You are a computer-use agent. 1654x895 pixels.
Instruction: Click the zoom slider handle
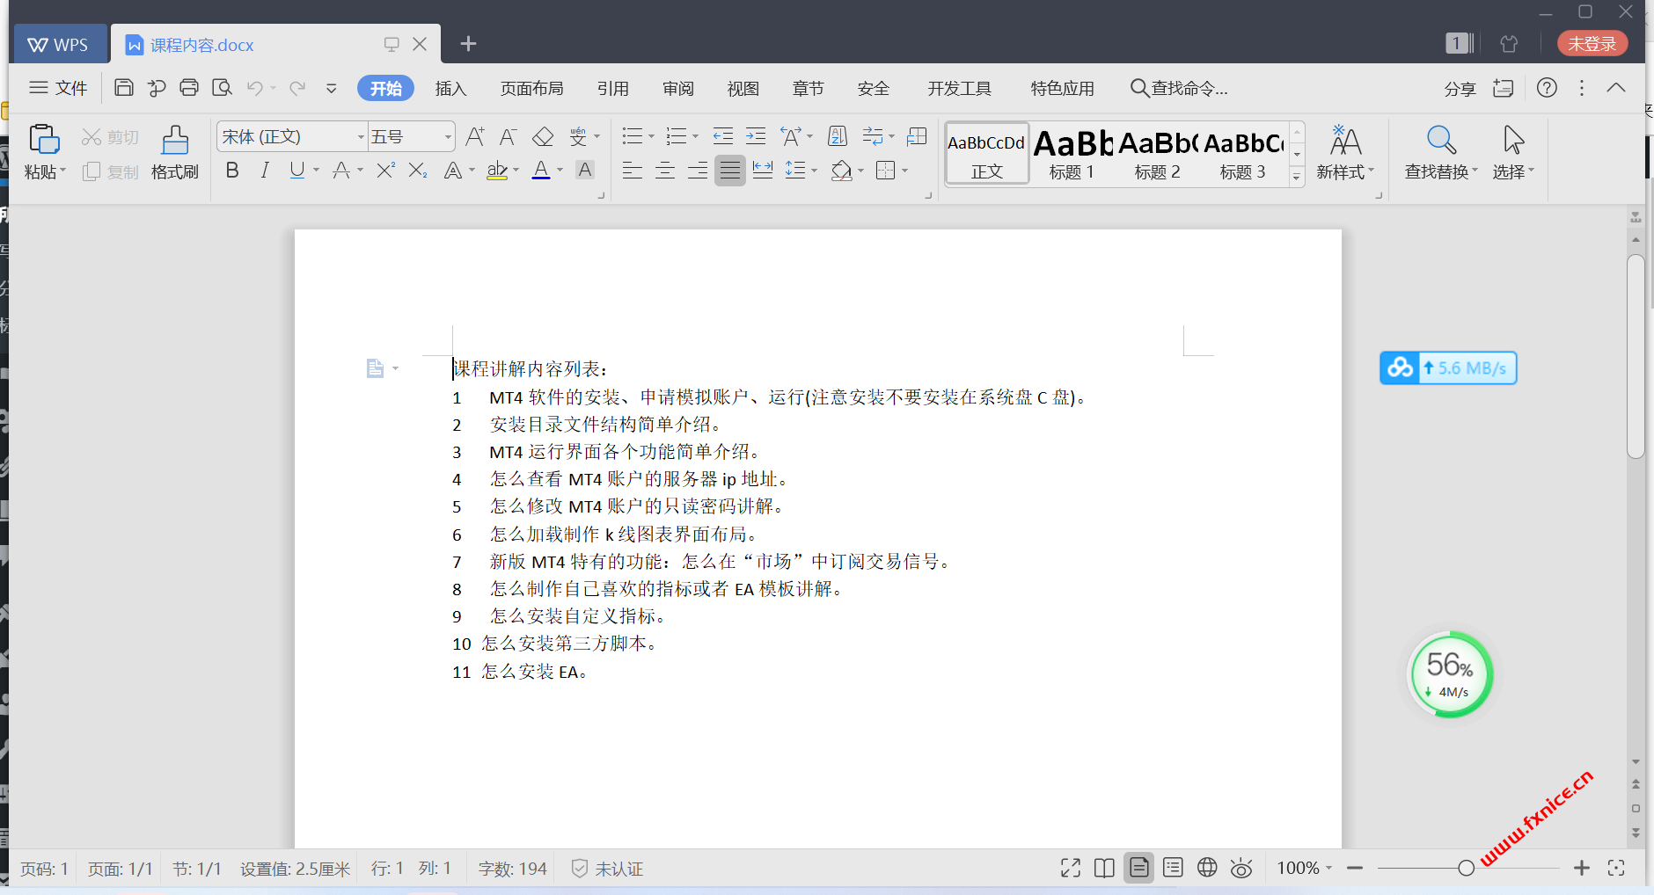tap(1466, 869)
